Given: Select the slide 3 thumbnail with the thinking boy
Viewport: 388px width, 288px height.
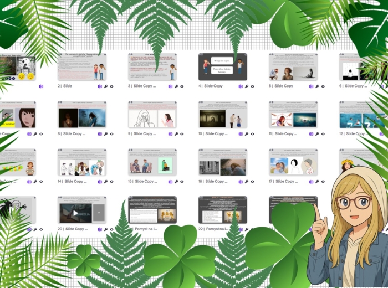Looking at the screenshot, I should pyautogui.click(x=152, y=67).
